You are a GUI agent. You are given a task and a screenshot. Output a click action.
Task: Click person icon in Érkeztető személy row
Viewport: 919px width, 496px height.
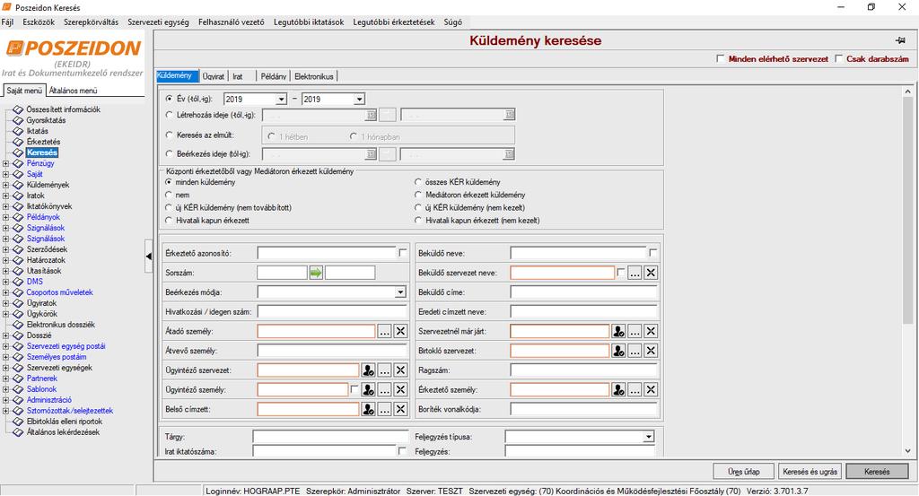(x=618, y=389)
